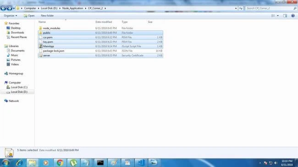Click the Open toolbar button
298x167 pixels.
pyautogui.click(x=29, y=16)
